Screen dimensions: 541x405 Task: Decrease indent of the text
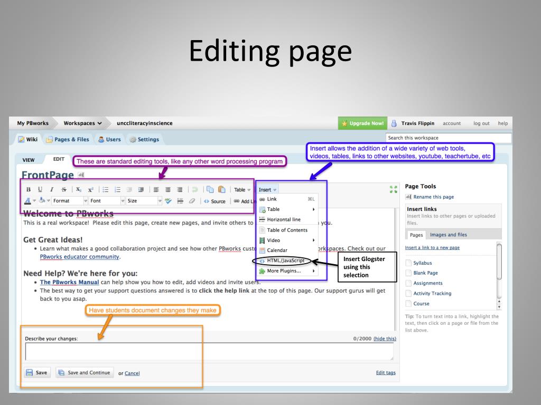129,189
